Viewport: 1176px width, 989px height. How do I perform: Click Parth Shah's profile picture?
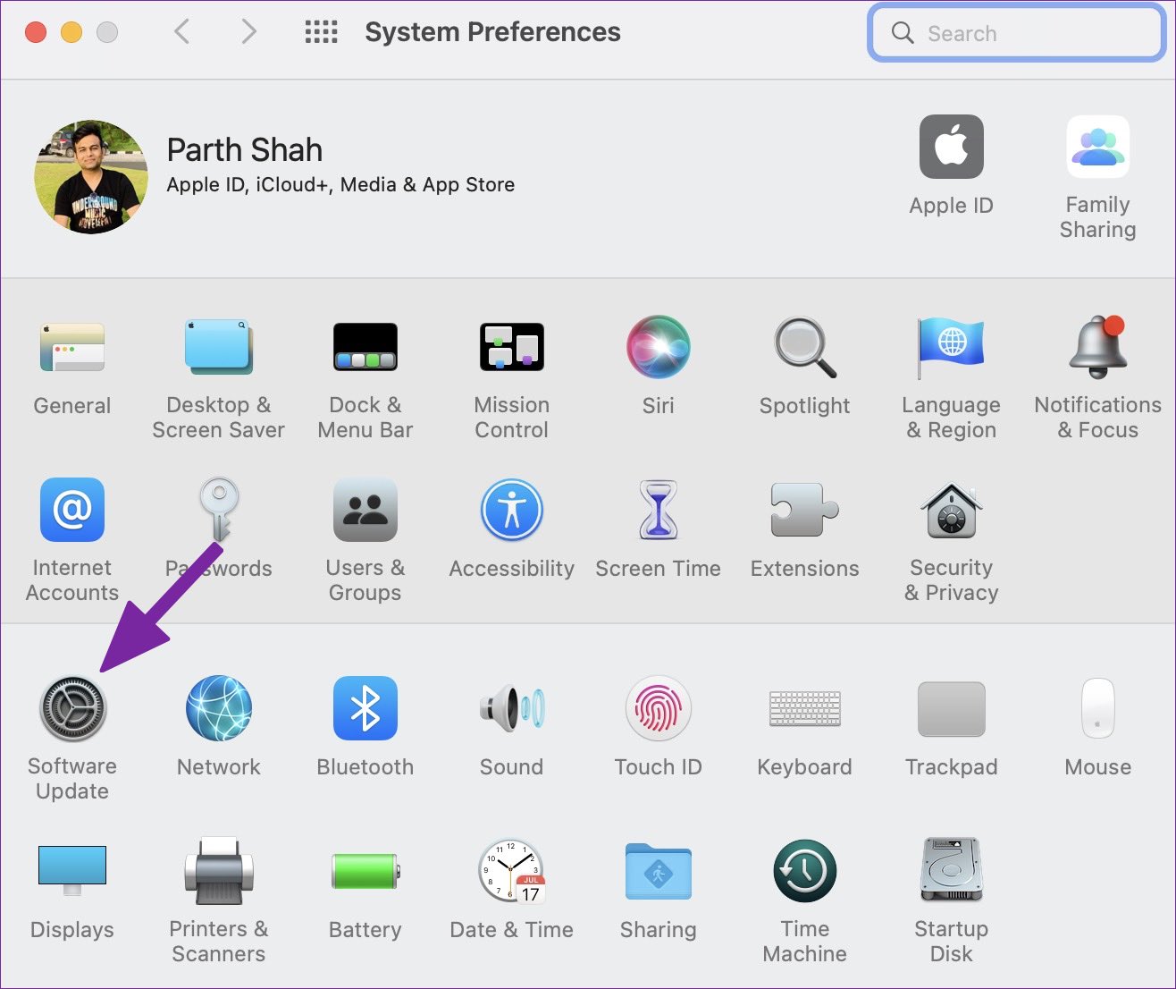(91, 177)
